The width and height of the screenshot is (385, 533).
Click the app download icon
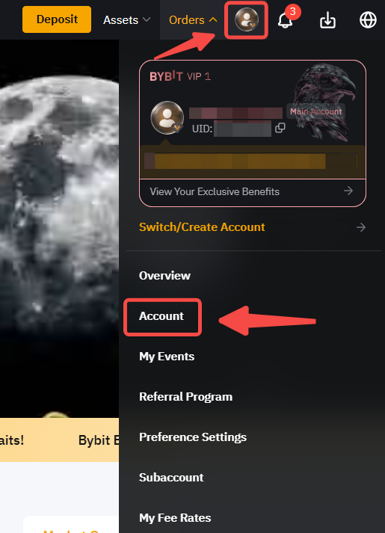327,20
